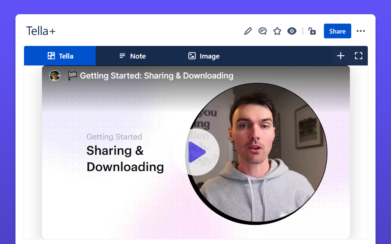Play the Sharing & Downloading video
This screenshot has width=391, height=244.
[196, 152]
